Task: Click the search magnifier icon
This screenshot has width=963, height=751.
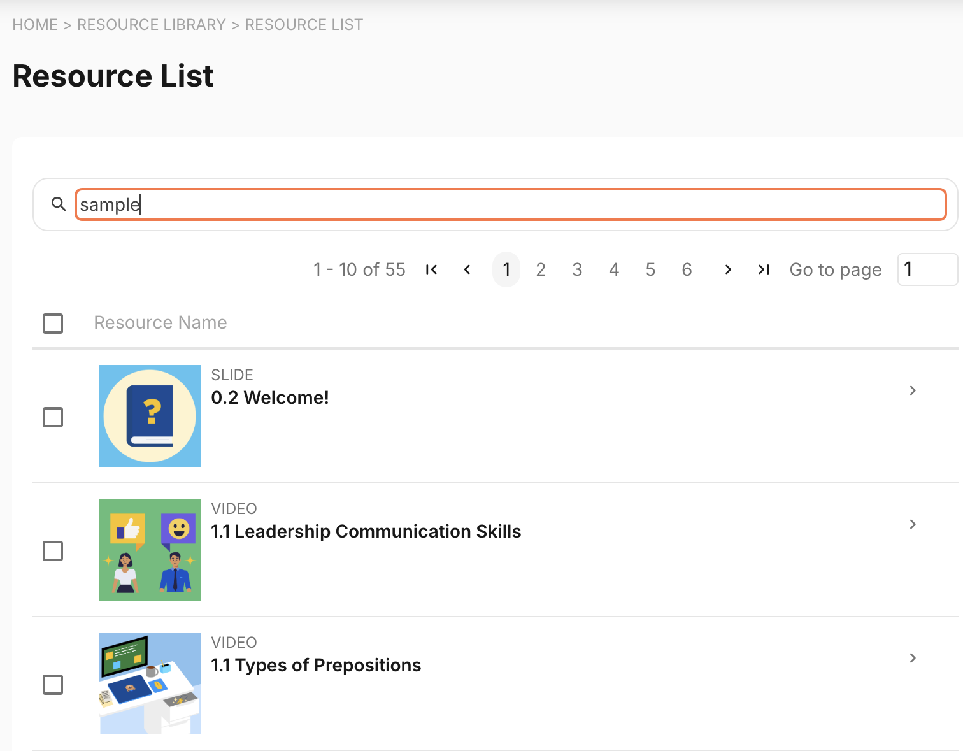Action: (59, 204)
